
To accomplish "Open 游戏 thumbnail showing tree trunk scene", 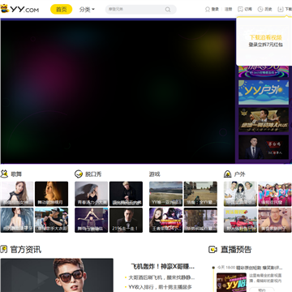I will [200, 220].
